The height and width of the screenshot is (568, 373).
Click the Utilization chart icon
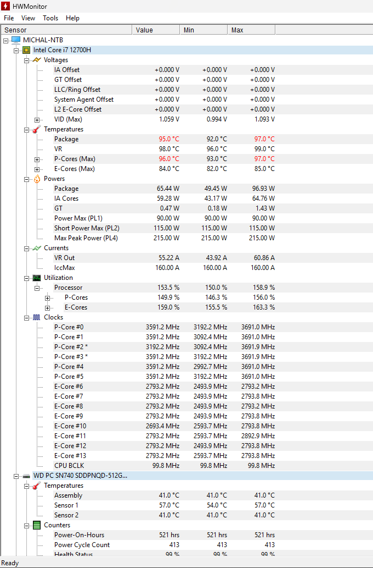point(37,278)
